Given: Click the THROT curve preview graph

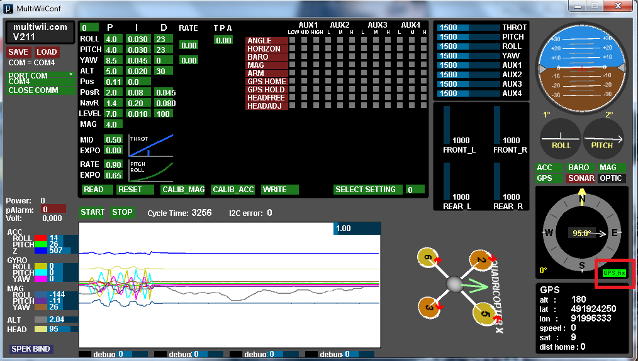Looking at the screenshot, I should (x=151, y=145).
